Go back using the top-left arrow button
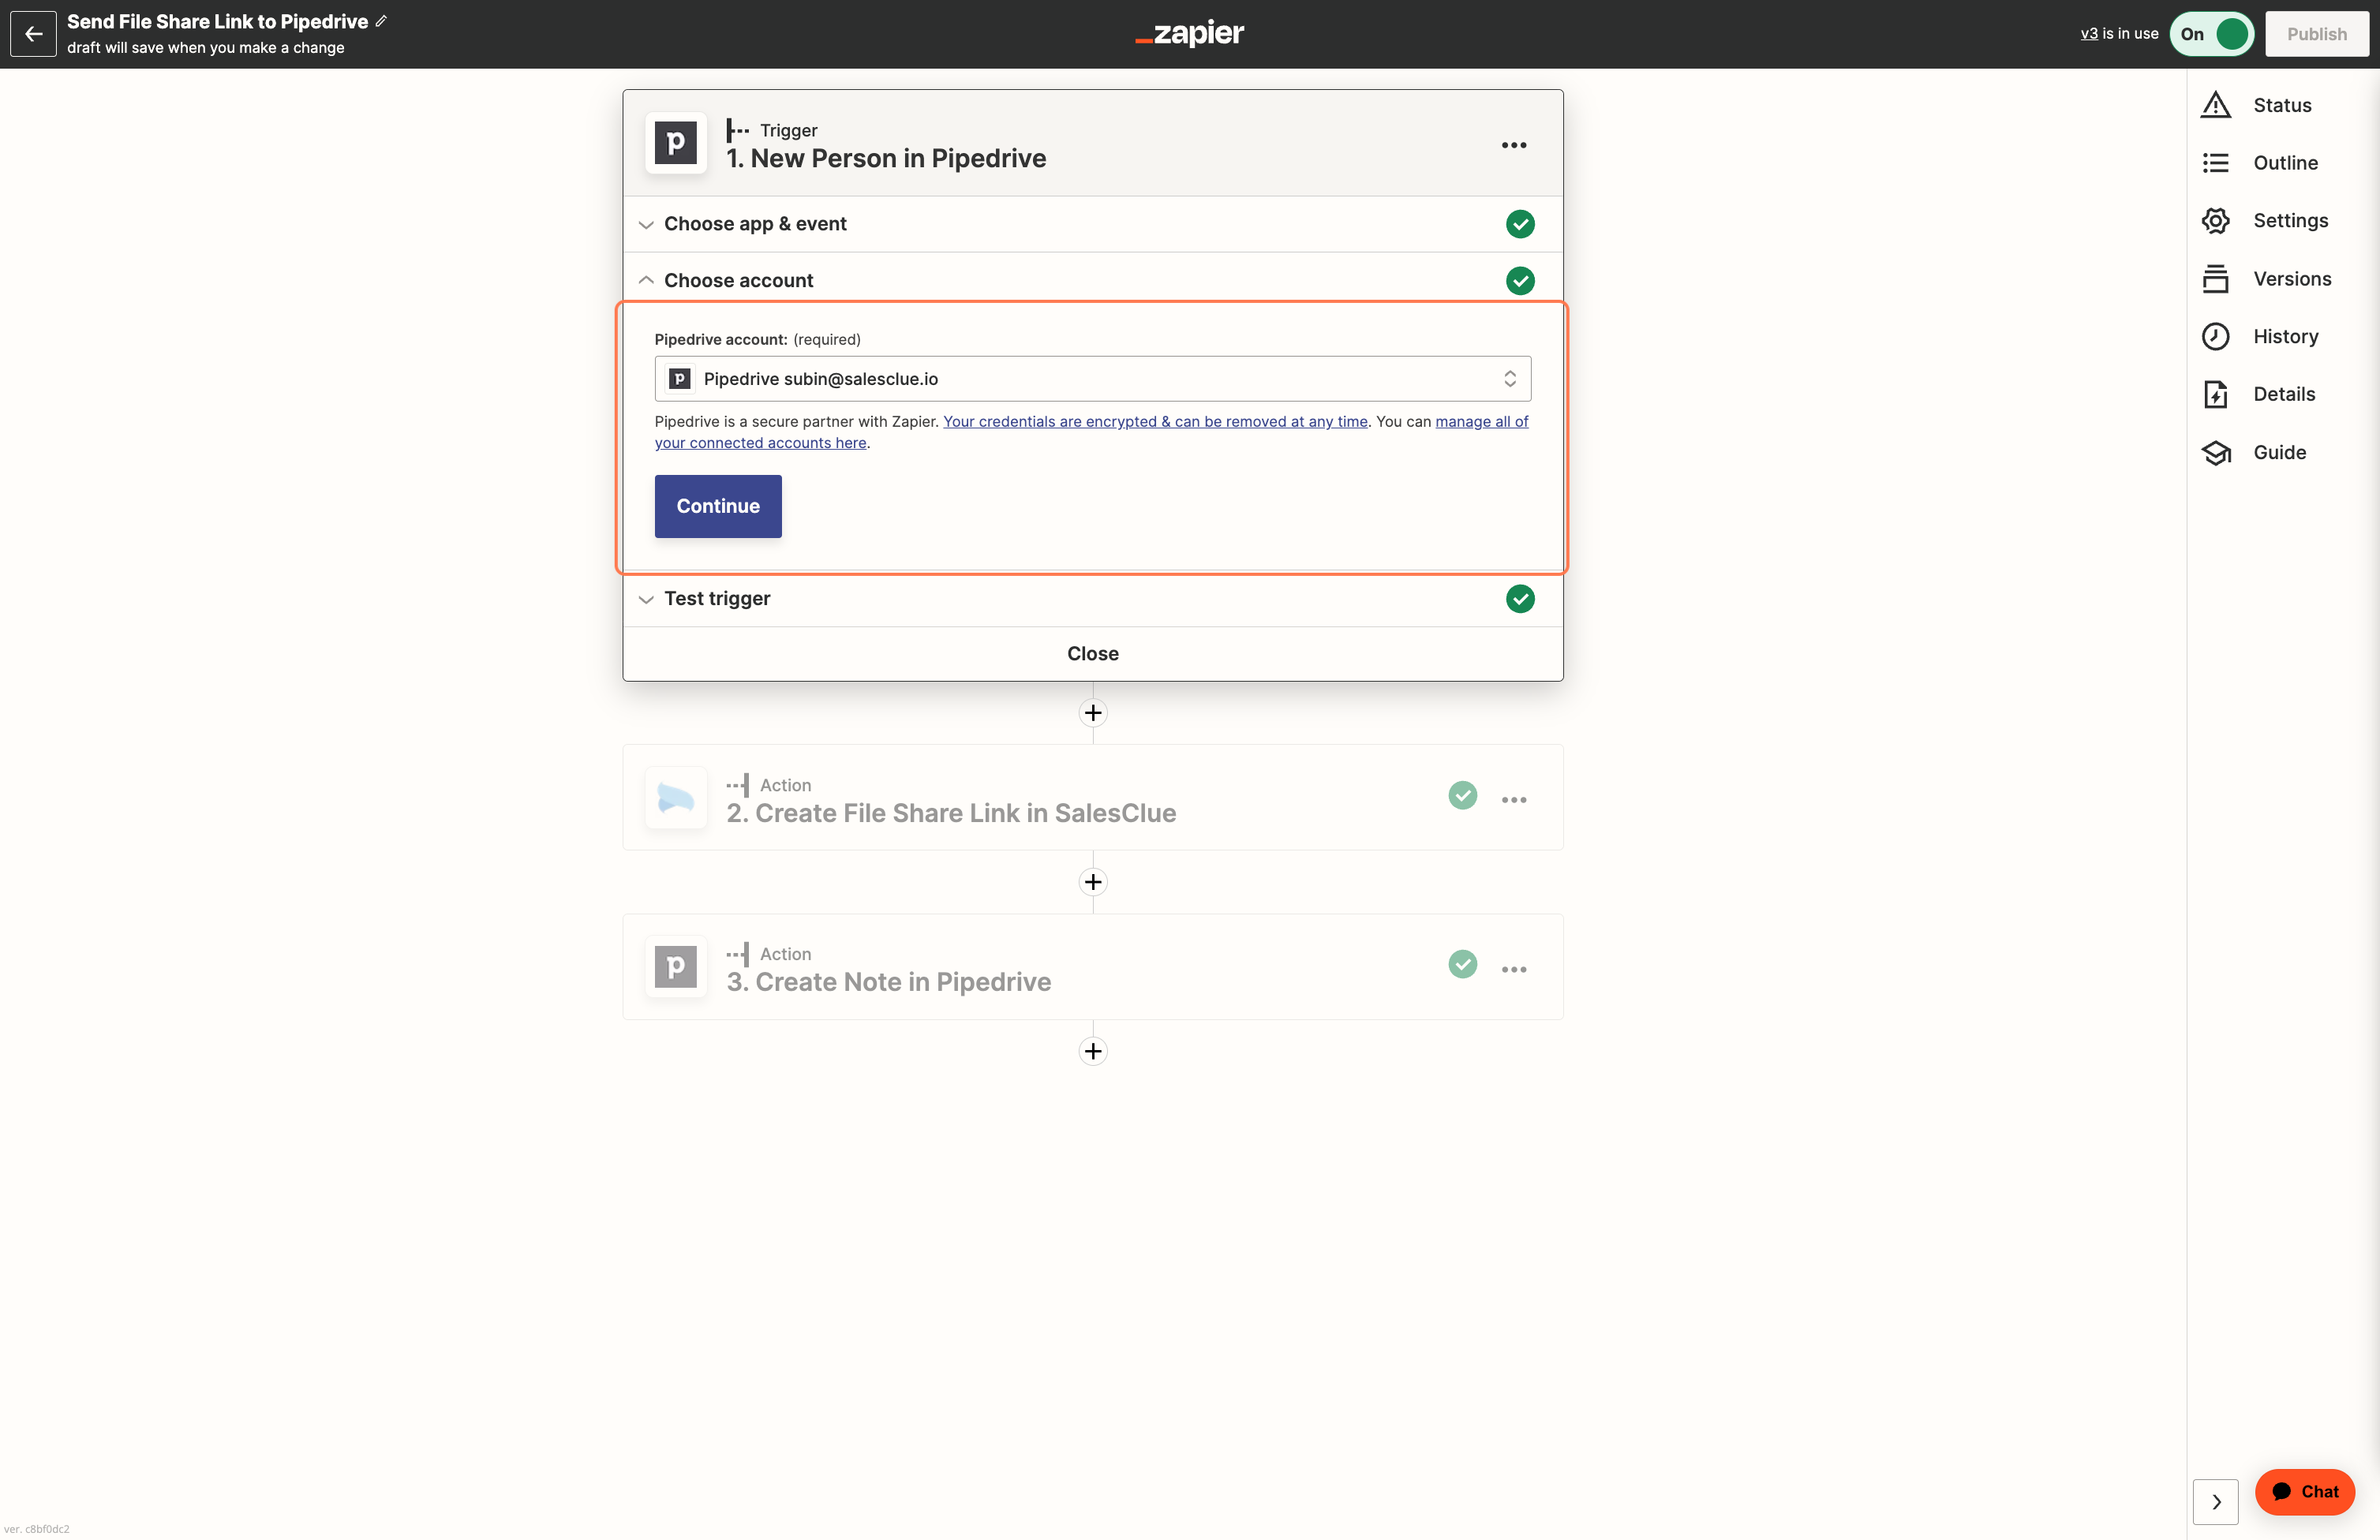Viewport: 2380px width, 1540px height. pyautogui.click(x=33, y=34)
